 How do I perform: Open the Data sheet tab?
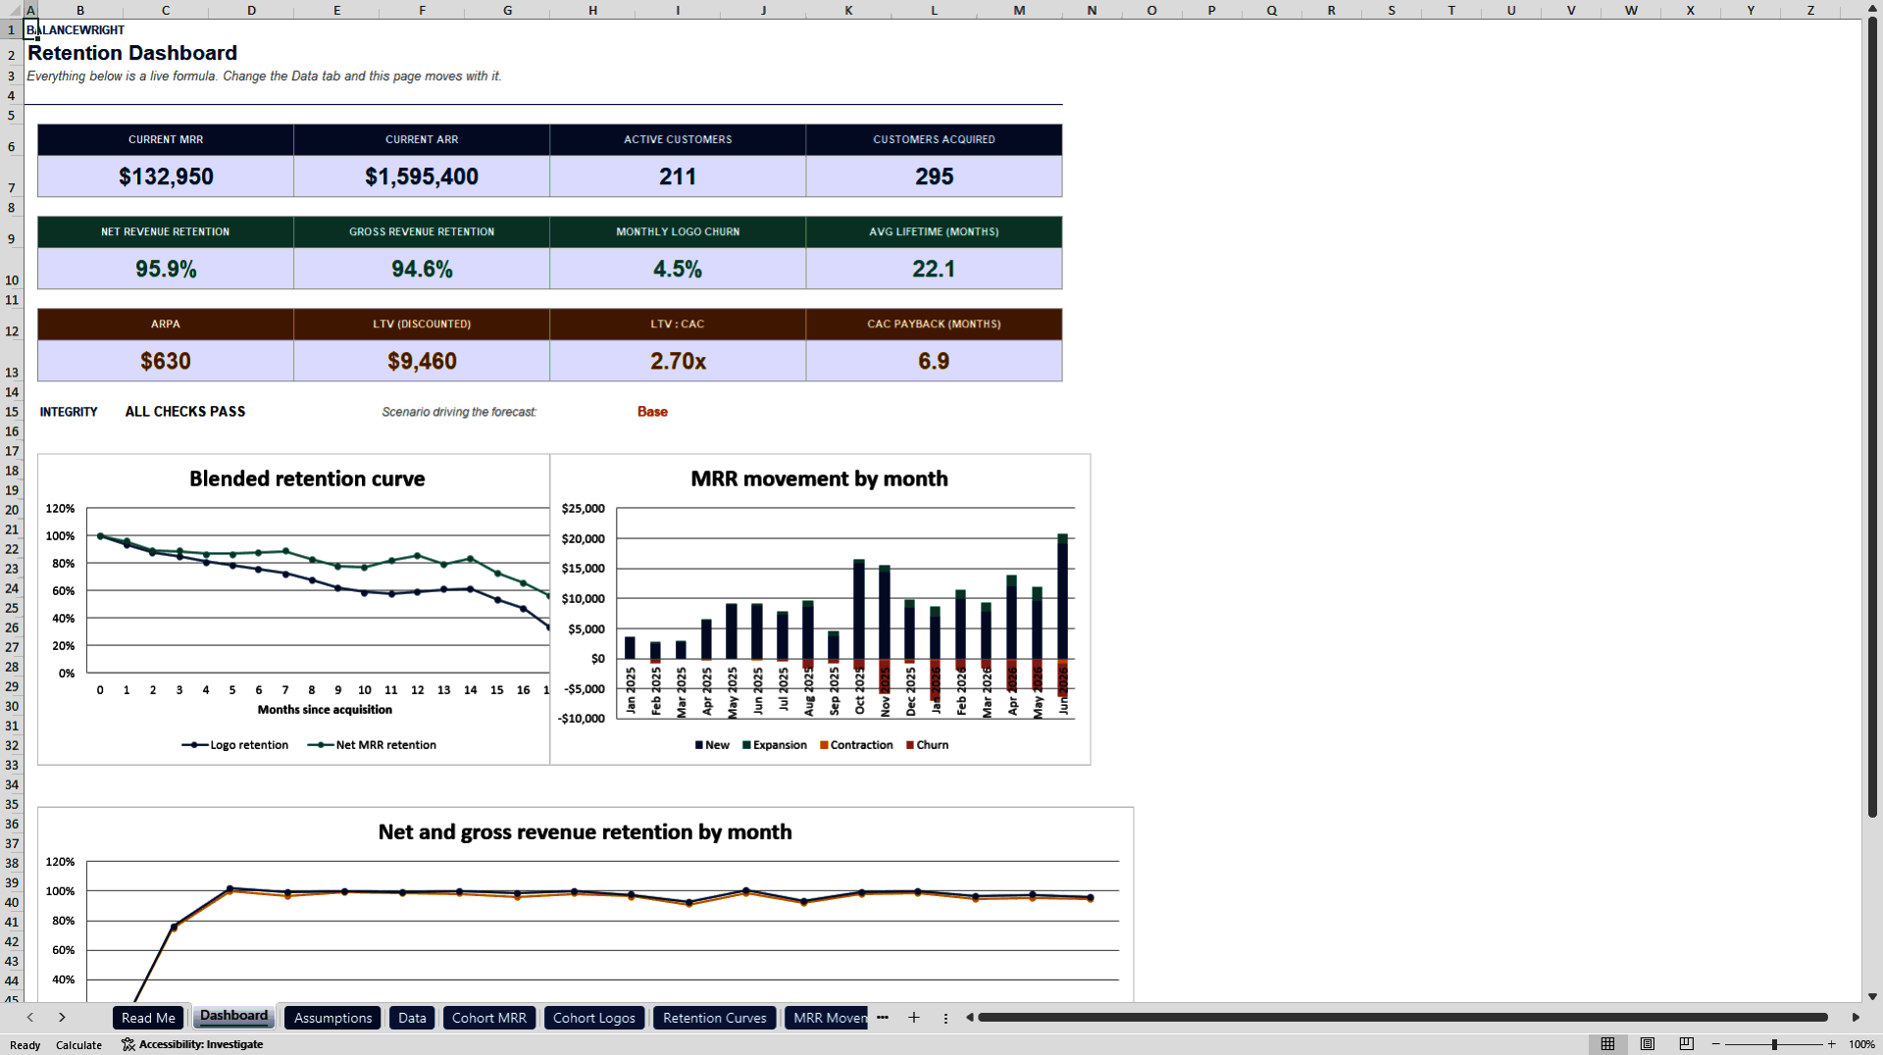412,1018
